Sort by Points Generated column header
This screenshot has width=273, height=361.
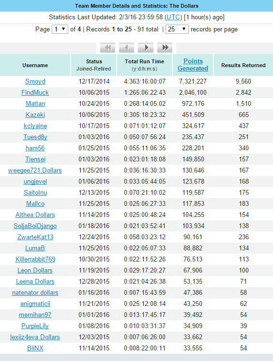(193, 65)
